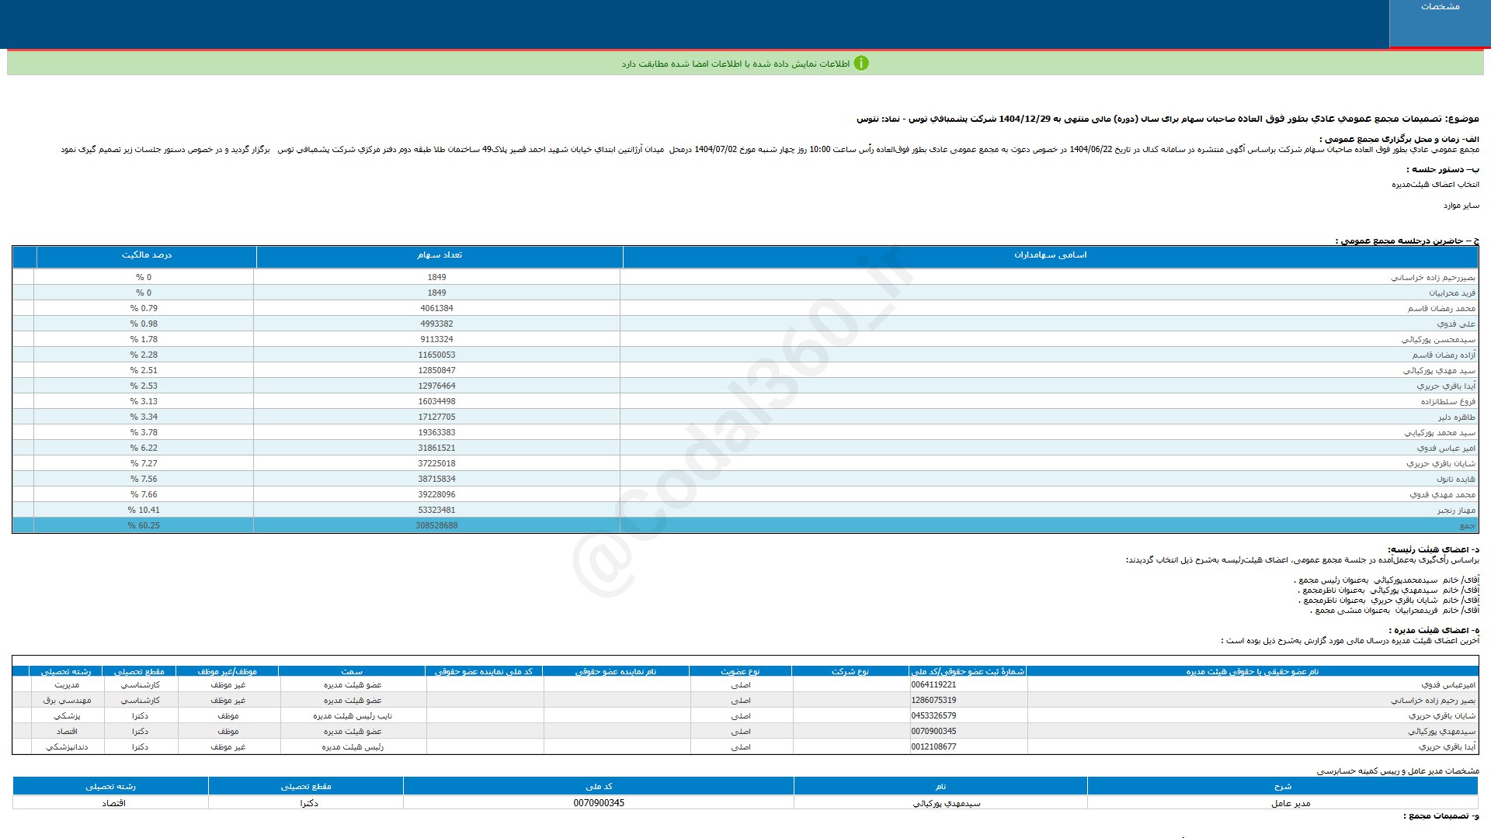Click the رشته تحصيلي header in board table
The image size is (1491, 838).
click(66, 672)
